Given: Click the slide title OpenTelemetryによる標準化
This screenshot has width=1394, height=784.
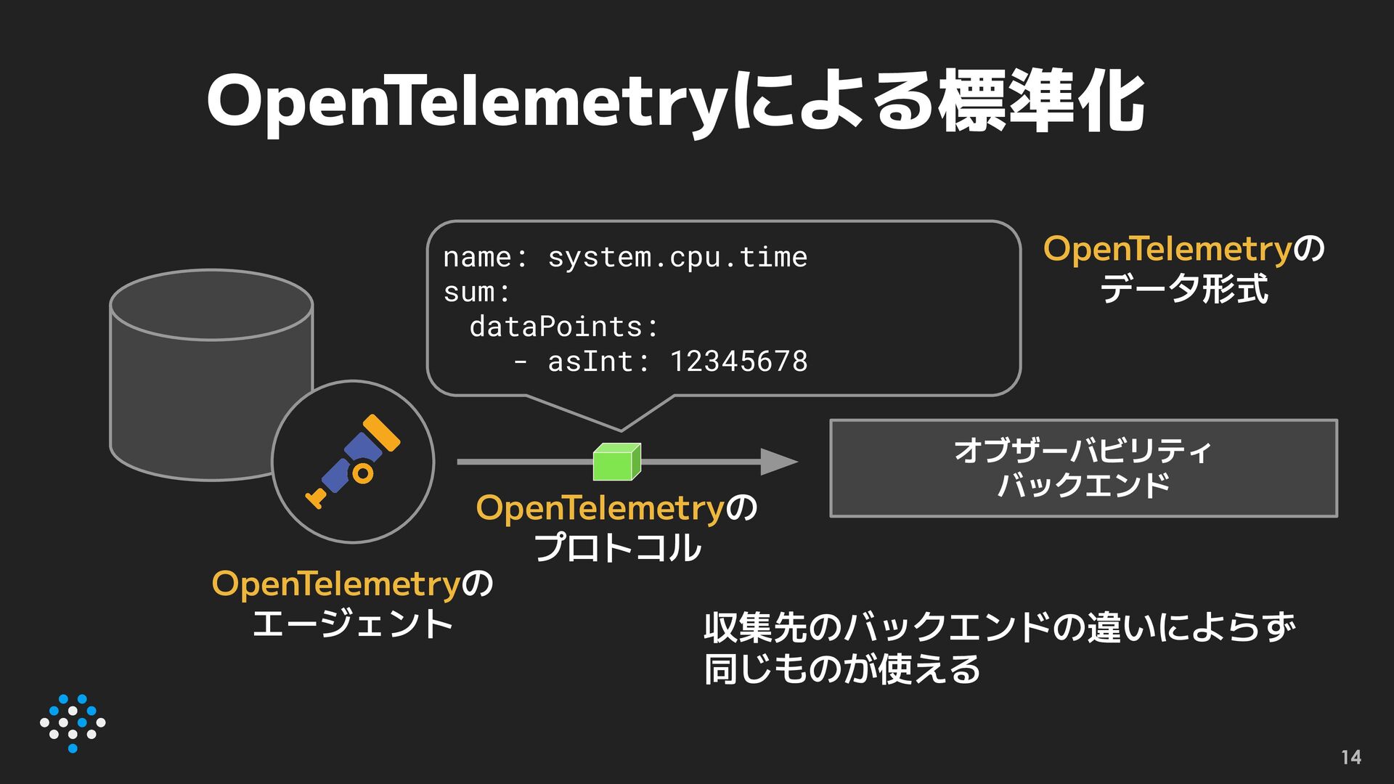Looking at the screenshot, I should click(x=675, y=103).
